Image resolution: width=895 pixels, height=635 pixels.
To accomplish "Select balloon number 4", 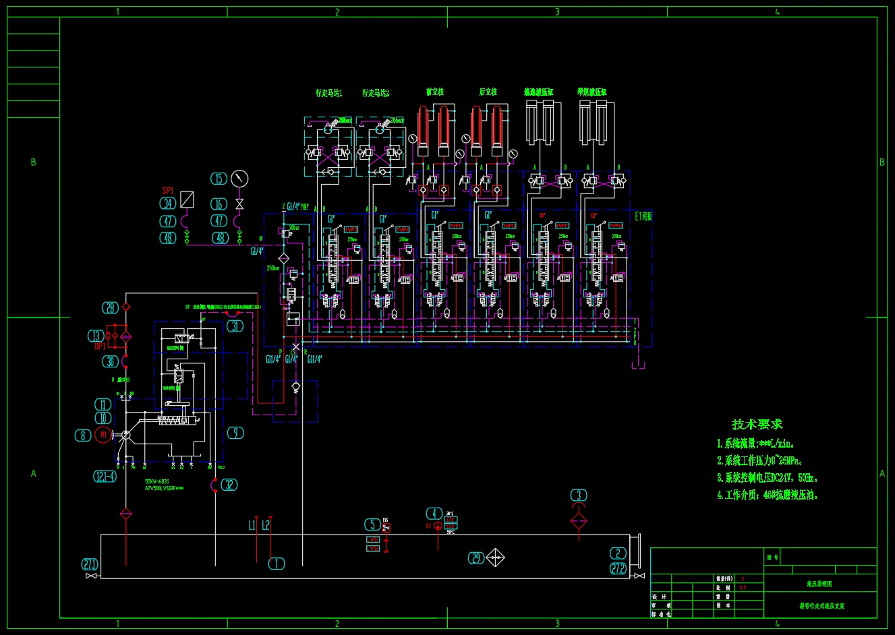I will pos(434,514).
